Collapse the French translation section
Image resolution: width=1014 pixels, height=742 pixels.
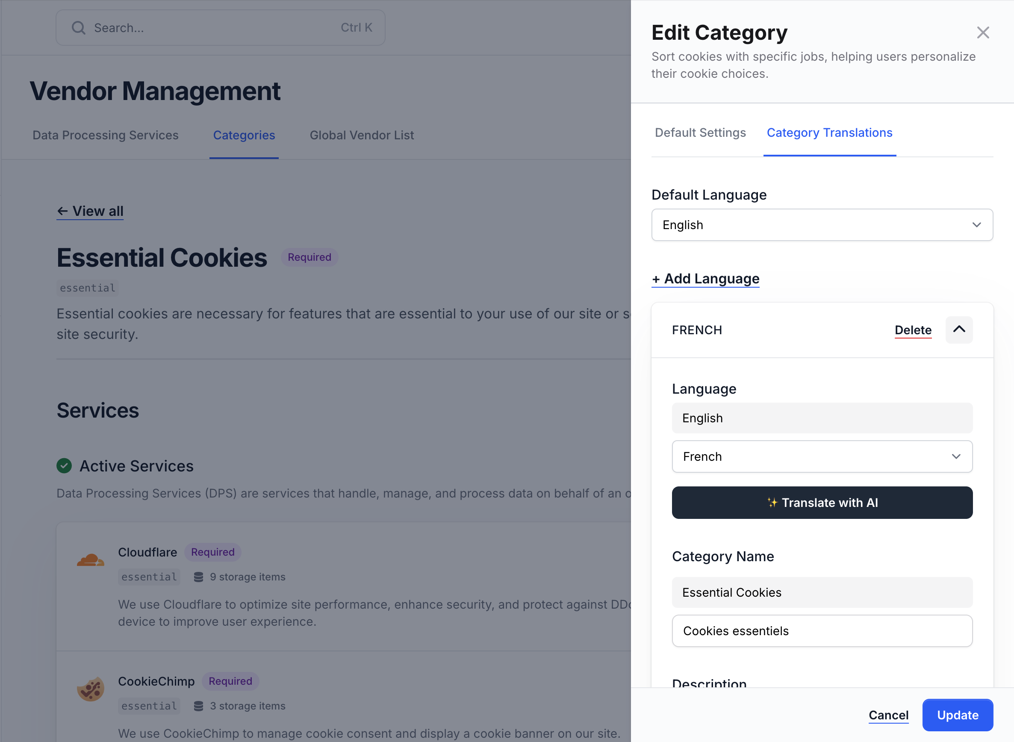click(959, 330)
